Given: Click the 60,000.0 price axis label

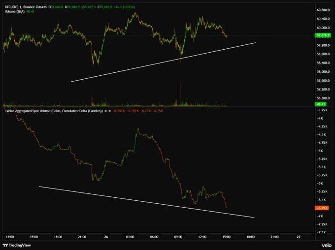Looking at the screenshot, I should pyautogui.click(x=323, y=28).
